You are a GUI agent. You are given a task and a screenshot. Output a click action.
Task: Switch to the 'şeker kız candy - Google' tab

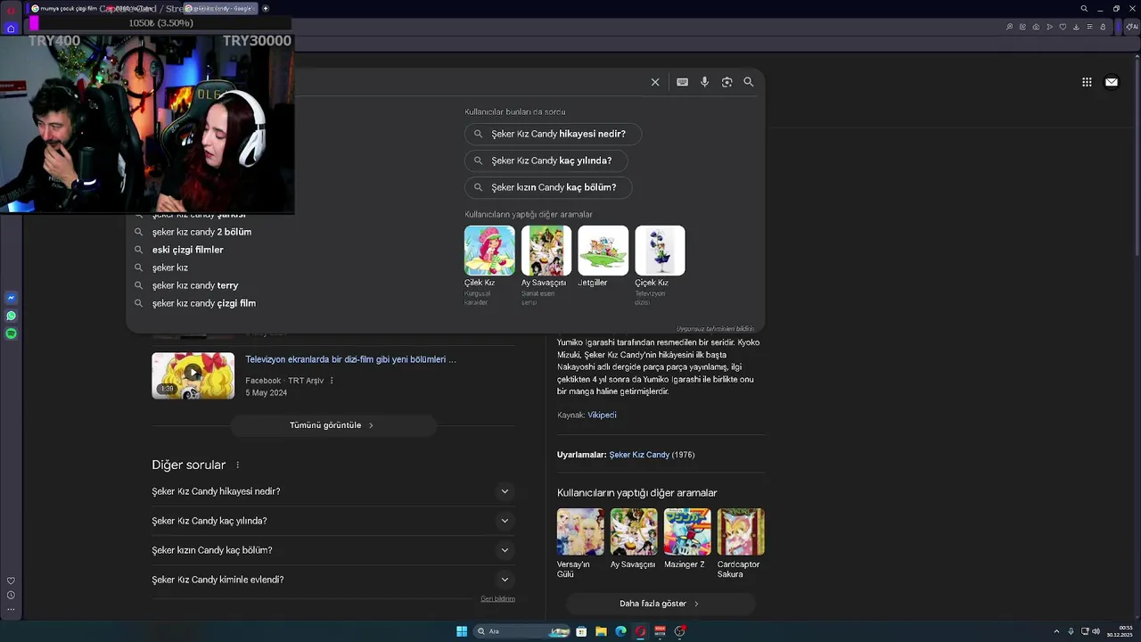coord(220,8)
